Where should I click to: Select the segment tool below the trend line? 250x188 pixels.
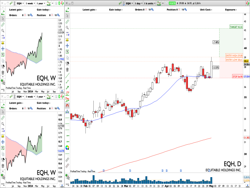pos(67,82)
